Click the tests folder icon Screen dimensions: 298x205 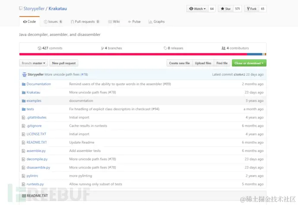click(24, 109)
